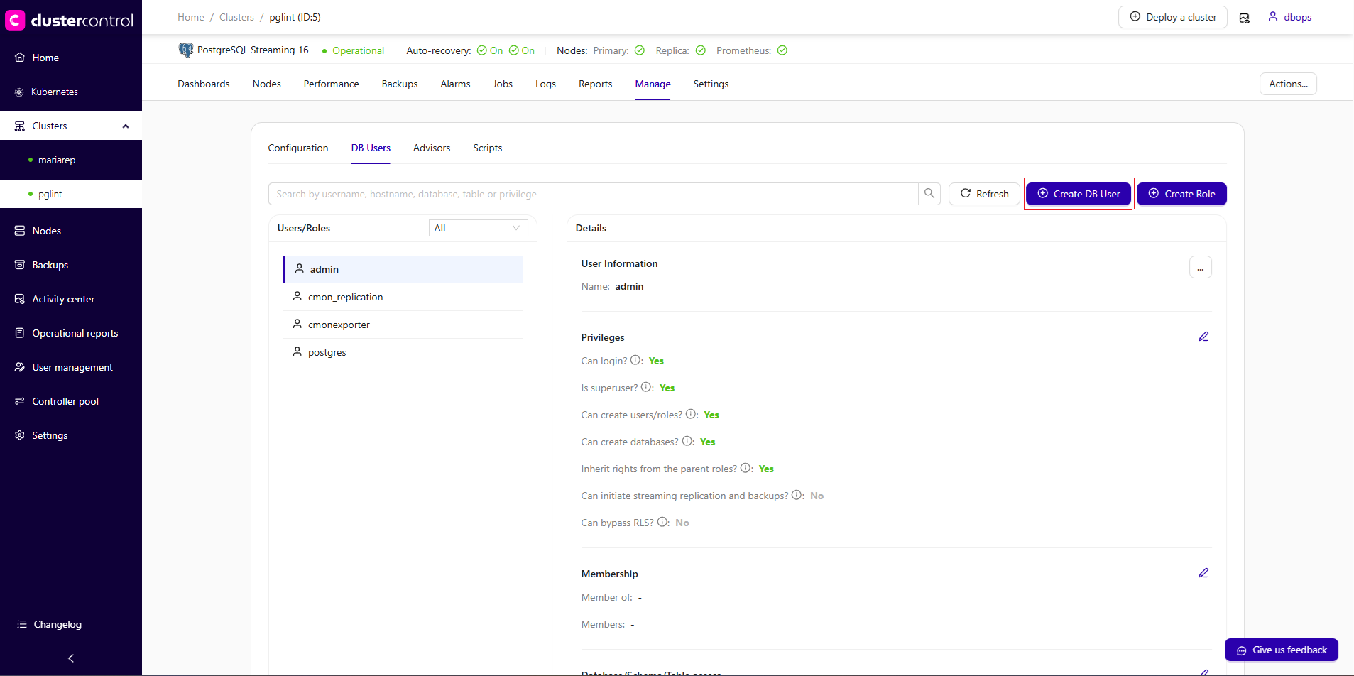The height and width of the screenshot is (676, 1354).
Task: Select the Kubernetes section icon
Action: [x=20, y=92]
